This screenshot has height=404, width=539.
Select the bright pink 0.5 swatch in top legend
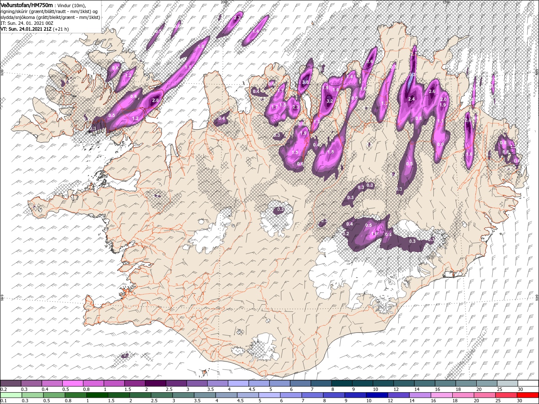pos(73,383)
